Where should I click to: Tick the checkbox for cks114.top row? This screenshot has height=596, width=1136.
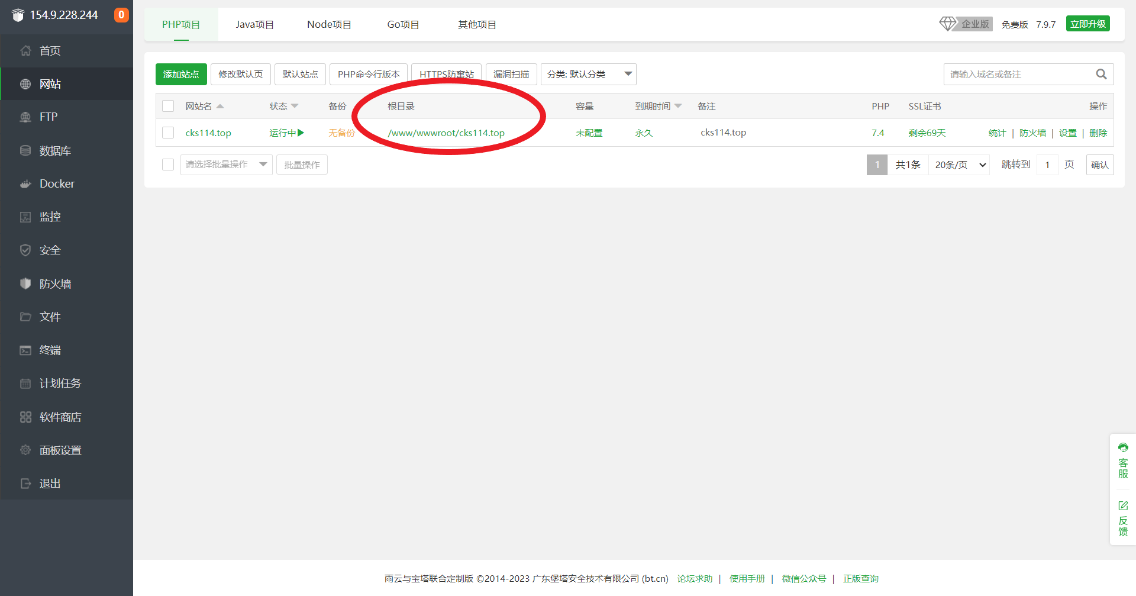click(168, 133)
